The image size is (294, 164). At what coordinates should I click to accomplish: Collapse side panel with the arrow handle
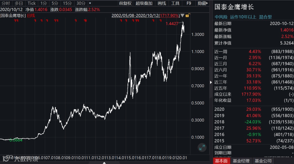tap(211, 82)
